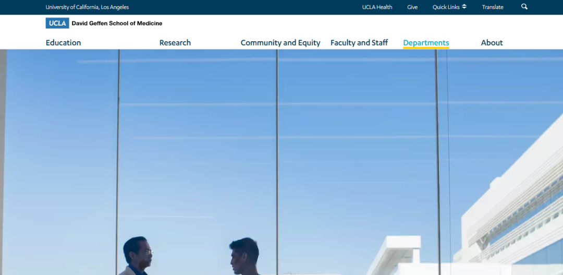Open the UCLA Health link

pyautogui.click(x=377, y=7)
